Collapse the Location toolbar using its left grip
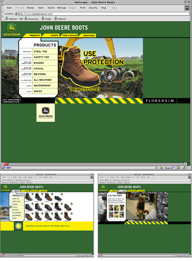This screenshot has height=261, width=192. click(3, 14)
